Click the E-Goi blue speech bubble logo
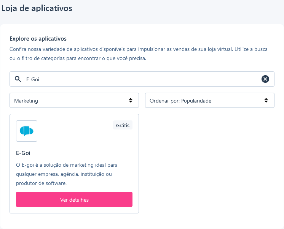The image size is (284, 229). coord(26,131)
